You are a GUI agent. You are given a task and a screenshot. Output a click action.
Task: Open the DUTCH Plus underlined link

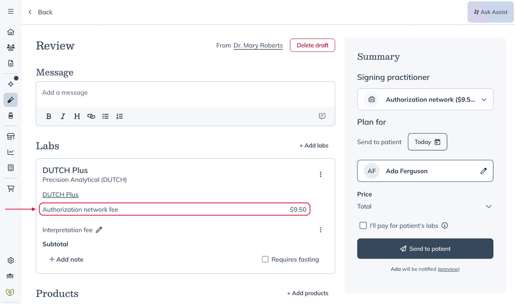tap(60, 194)
